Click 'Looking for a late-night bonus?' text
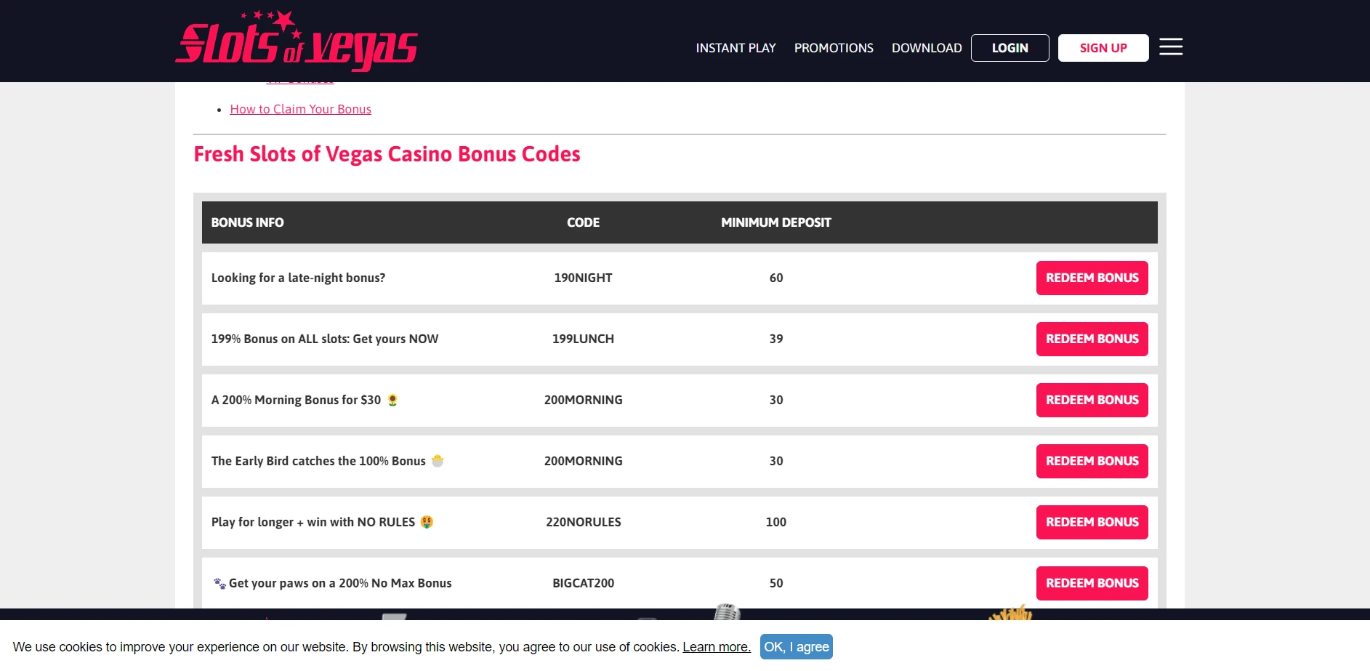 tap(298, 278)
